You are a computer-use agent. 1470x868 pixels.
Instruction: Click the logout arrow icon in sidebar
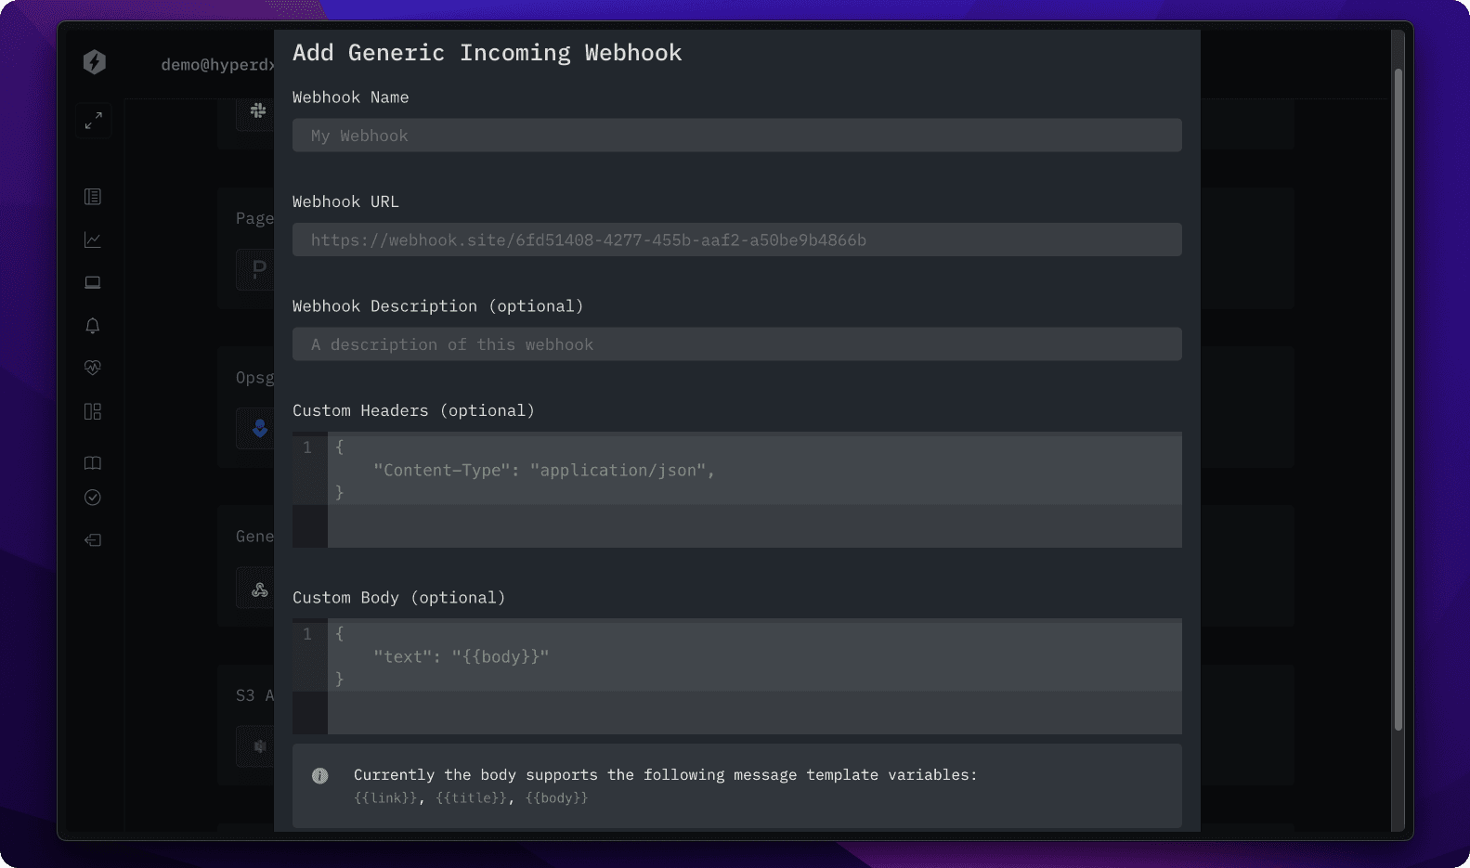pyautogui.click(x=93, y=540)
